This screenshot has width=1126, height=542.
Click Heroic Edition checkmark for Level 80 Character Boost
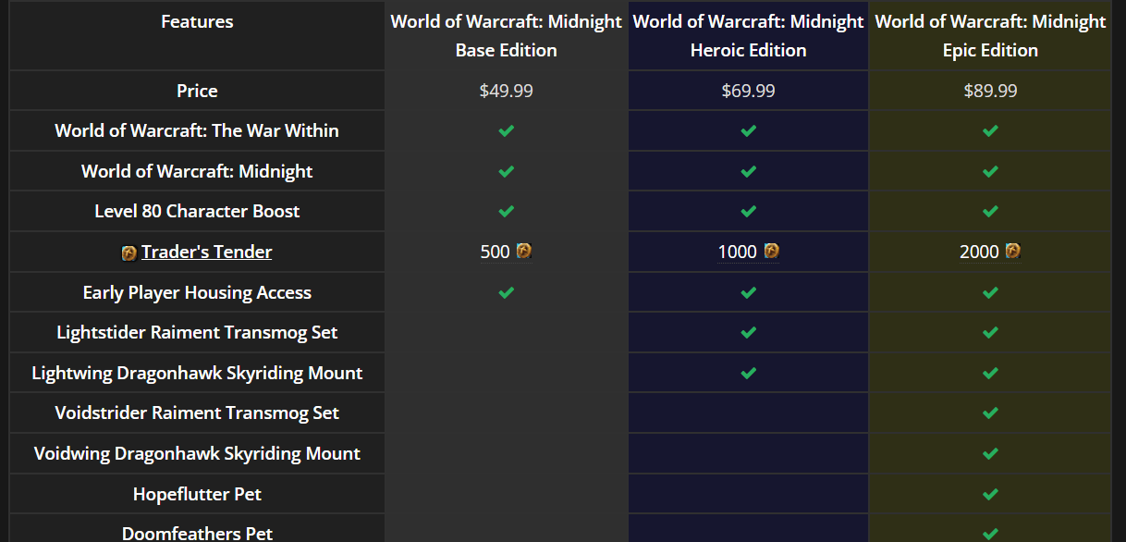(x=748, y=211)
